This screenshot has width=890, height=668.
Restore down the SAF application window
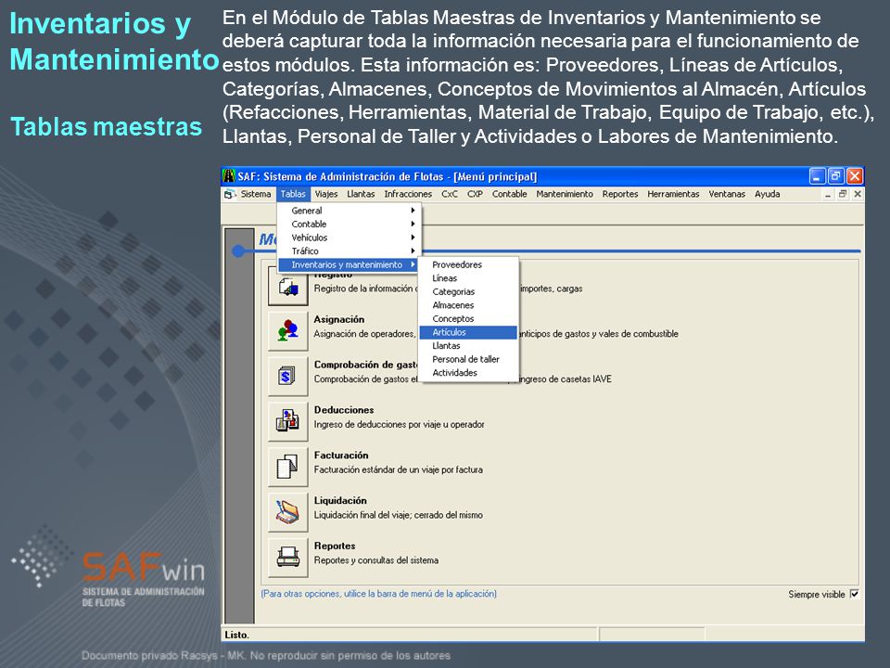click(836, 176)
